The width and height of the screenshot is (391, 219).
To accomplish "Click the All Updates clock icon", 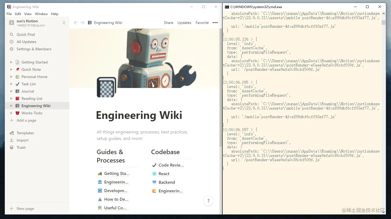I will click(12, 42).
